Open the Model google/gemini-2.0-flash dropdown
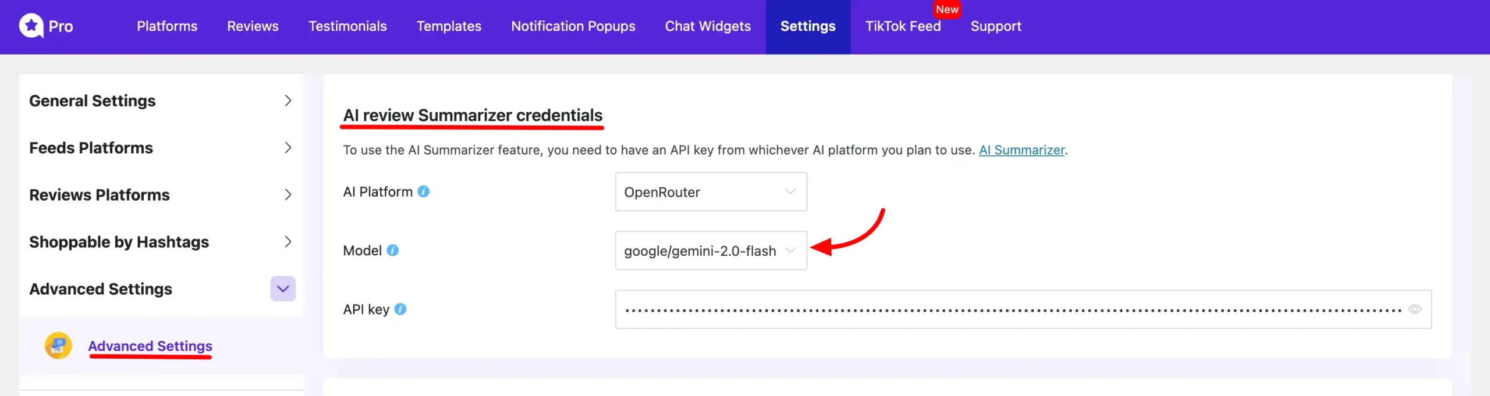 [710, 251]
